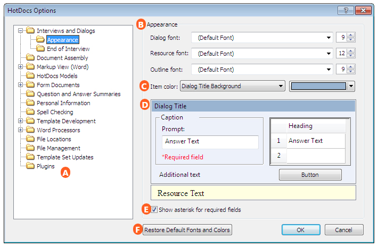Image resolution: width=378 pixels, height=248 pixels.
Task: Close the HotDocs Options dialog
Action: tap(363, 10)
